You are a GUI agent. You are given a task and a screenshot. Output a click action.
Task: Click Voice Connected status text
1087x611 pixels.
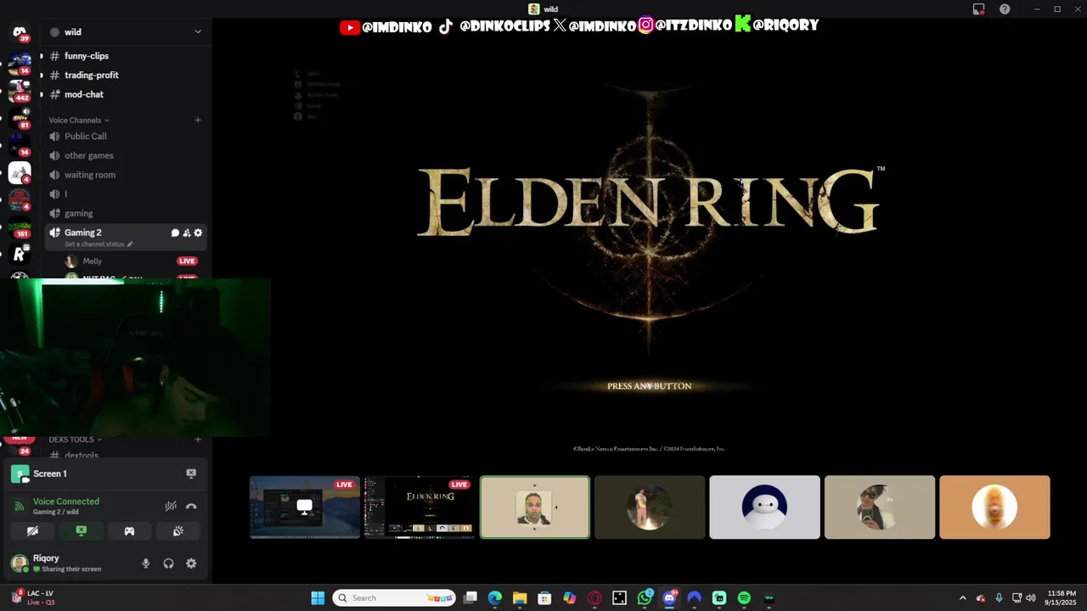66,502
